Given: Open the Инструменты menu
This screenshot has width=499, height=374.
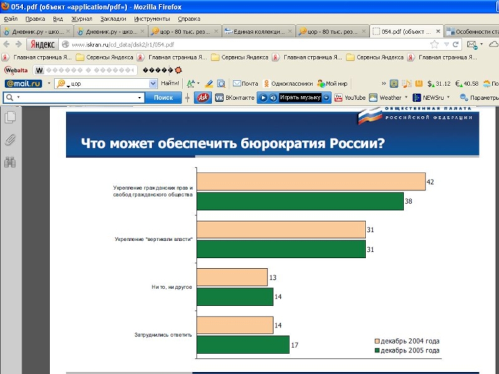Looking at the screenshot, I should pyautogui.click(x=151, y=19).
